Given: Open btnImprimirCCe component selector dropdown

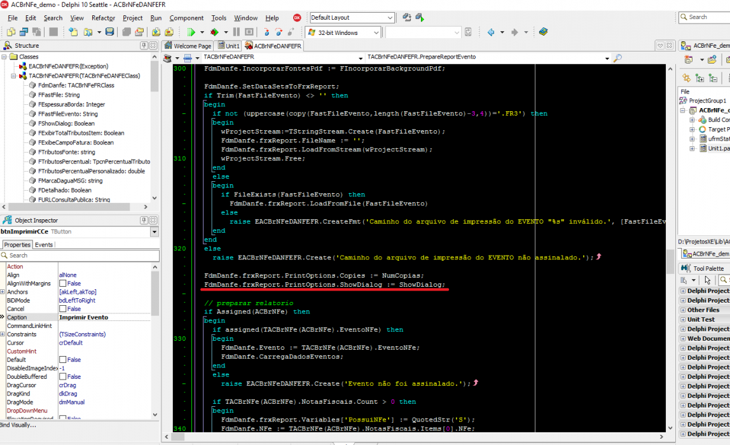Looking at the screenshot, I should [x=154, y=231].
